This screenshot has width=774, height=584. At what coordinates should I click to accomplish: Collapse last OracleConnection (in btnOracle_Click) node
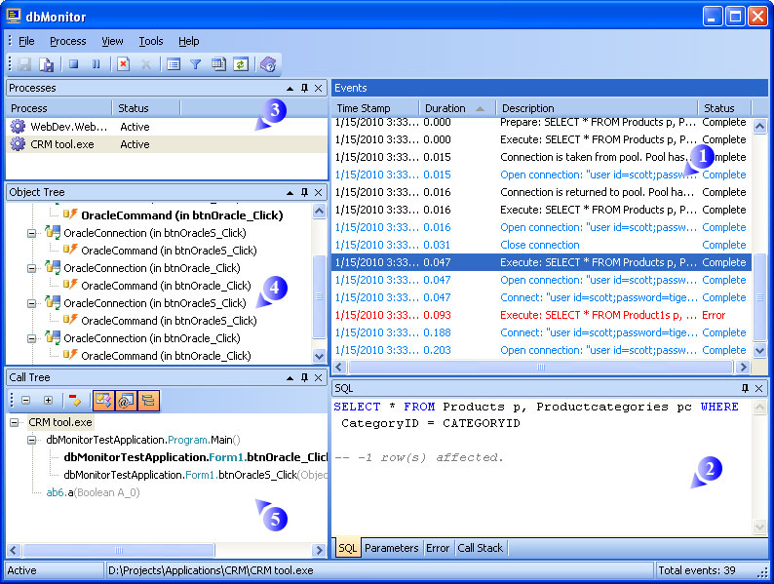[31, 338]
